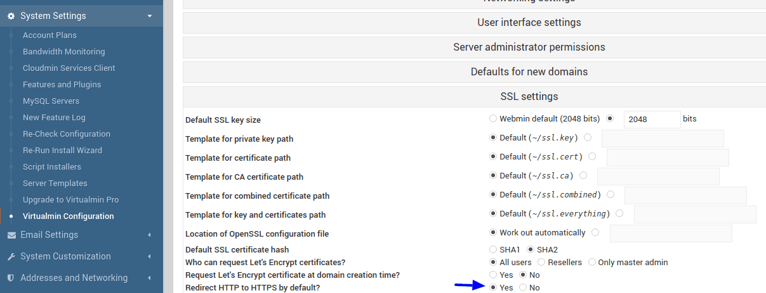Click the key and certificates path field
This screenshot has width=766, height=293.
pyautogui.click(x=695, y=215)
